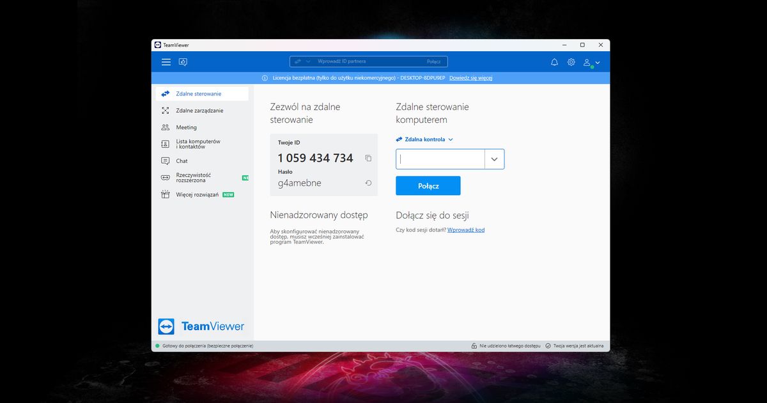The width and height of the screenshot is (767, 403).
Task: Copy your TeamViewer ID using the copy icon
Action: coord(368,158)
